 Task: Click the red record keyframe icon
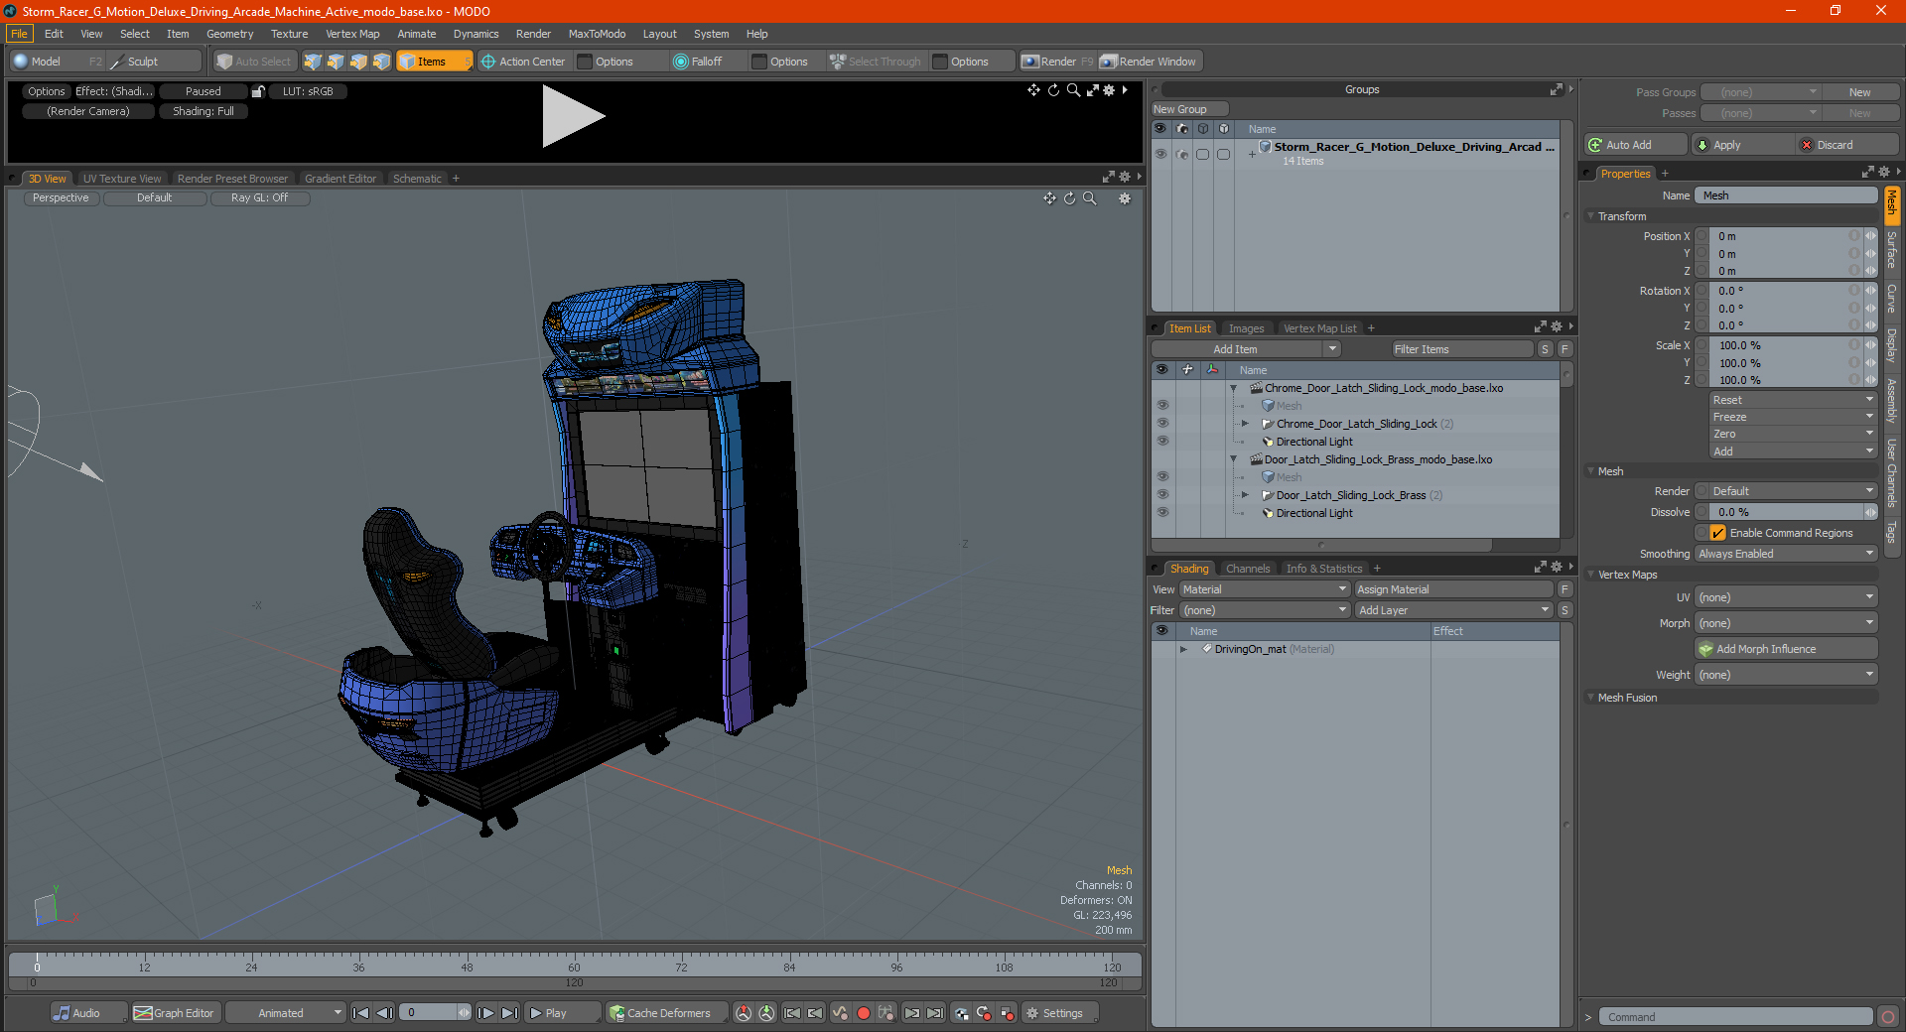click(x=864, y=1013)
